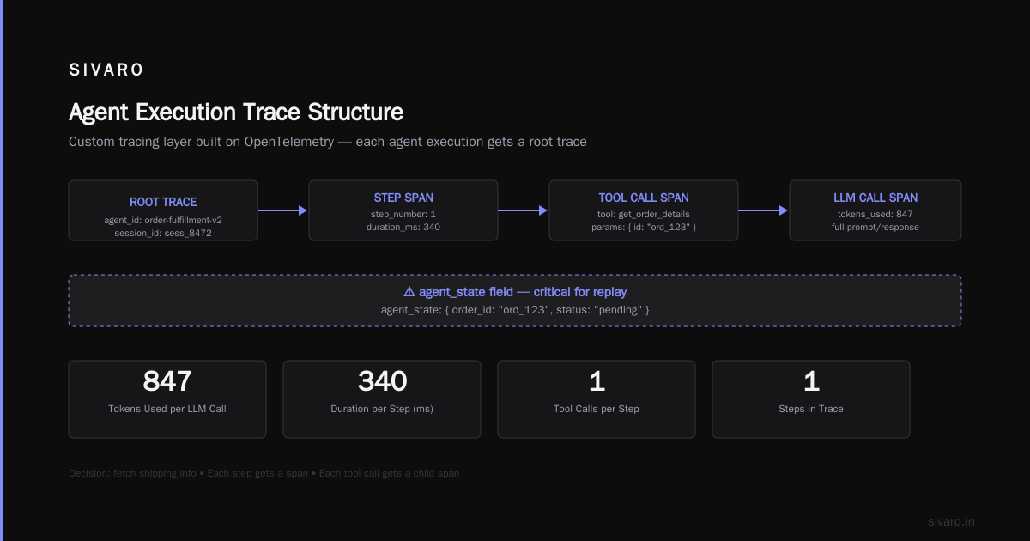Image resolution: width=1030 pixels, height=541 pixels.
Task: Open the sivaro.in link
Action: tap(951, 521)
